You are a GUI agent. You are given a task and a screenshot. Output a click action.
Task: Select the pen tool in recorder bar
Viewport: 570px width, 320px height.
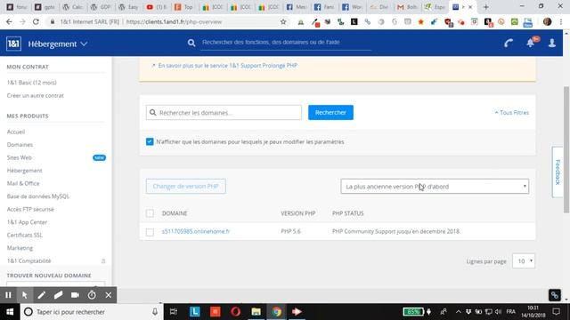(42, 295)
